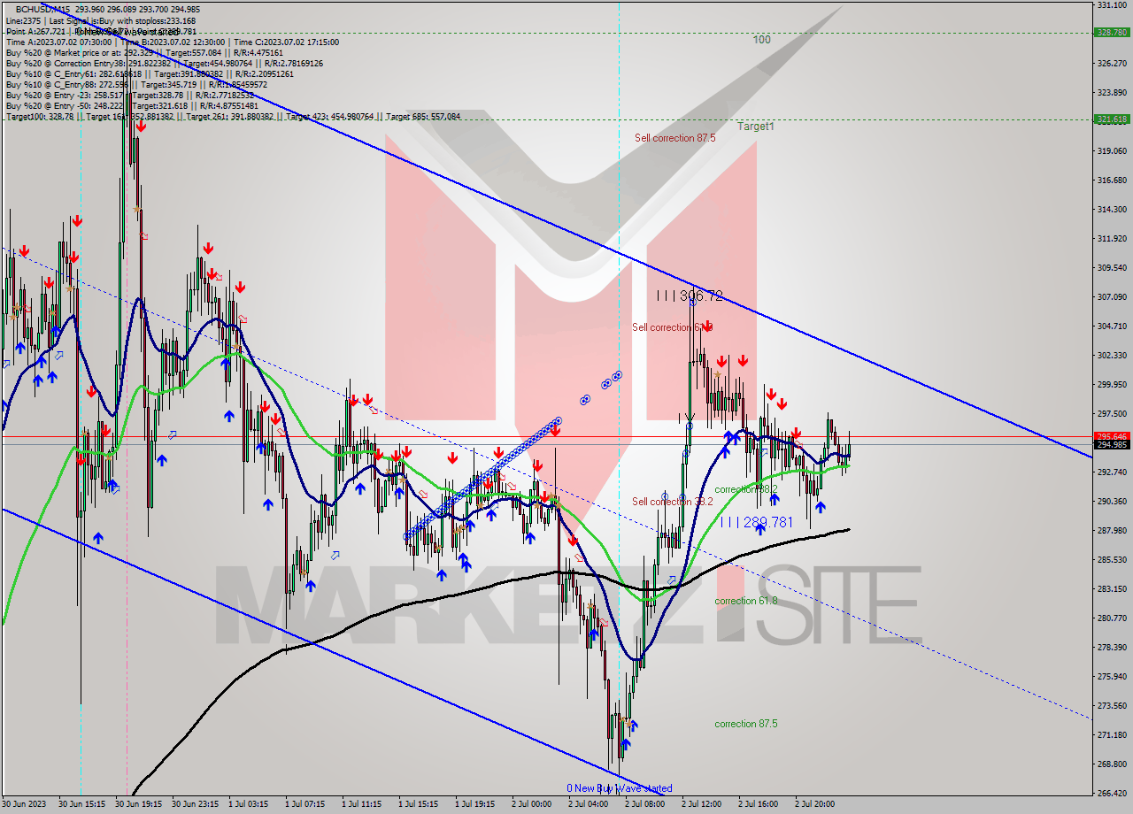Click the 278.390 price axis label
This screenshot has width=1133, height=814.
(x=1112, y=648)
